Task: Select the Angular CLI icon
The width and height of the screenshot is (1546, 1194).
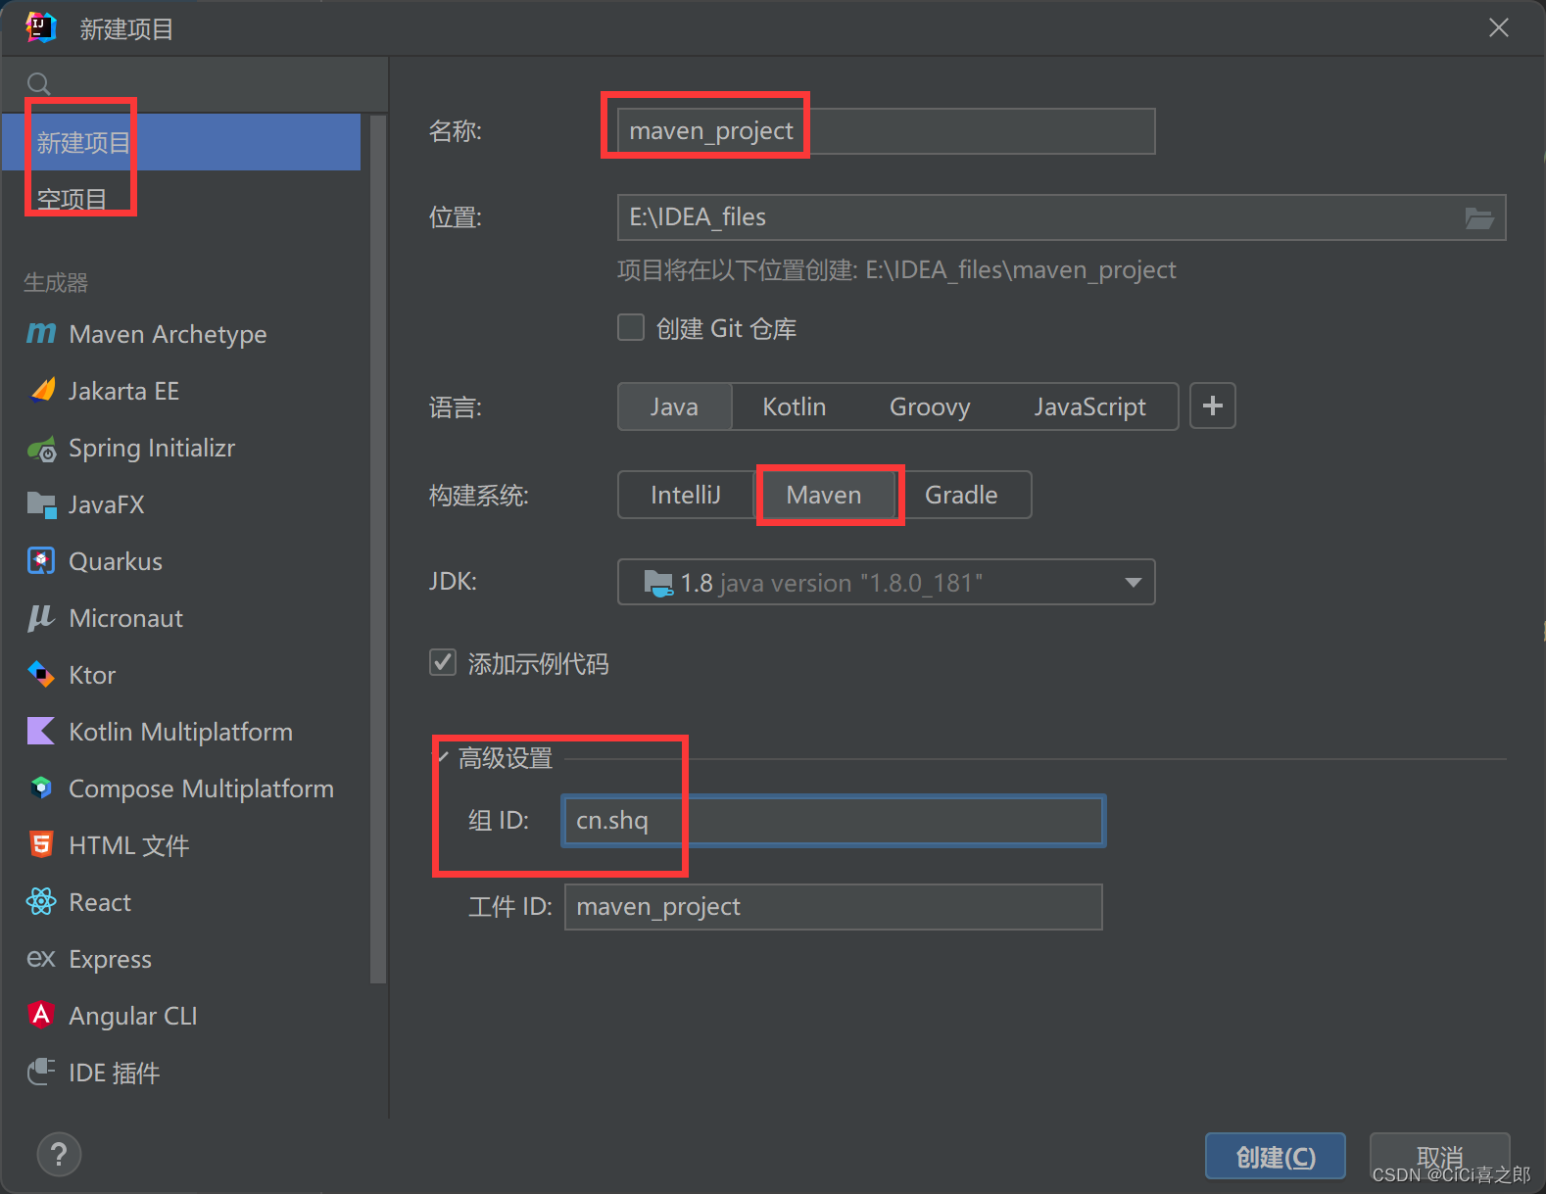Action: click(x=41, y=1015)
